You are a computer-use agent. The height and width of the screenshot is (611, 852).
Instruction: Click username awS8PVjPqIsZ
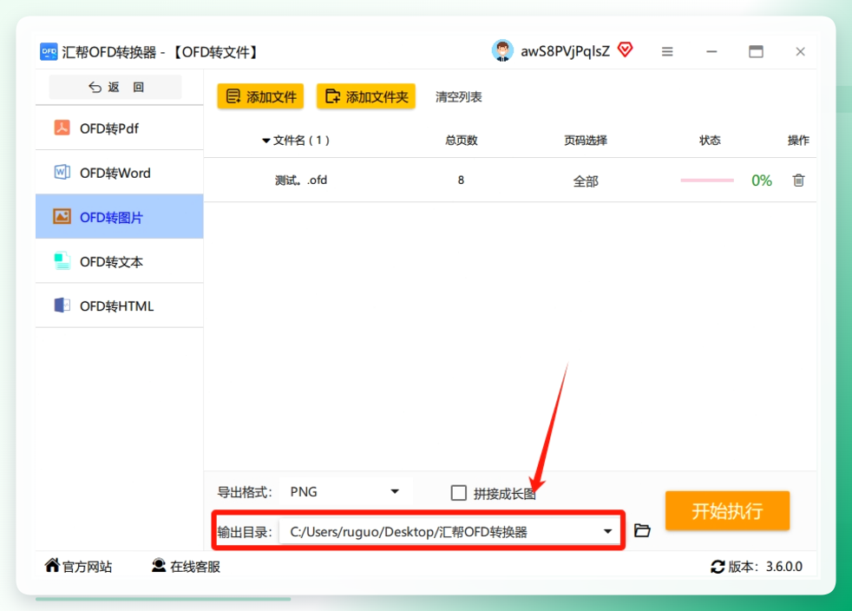click(x=565, y=51)
